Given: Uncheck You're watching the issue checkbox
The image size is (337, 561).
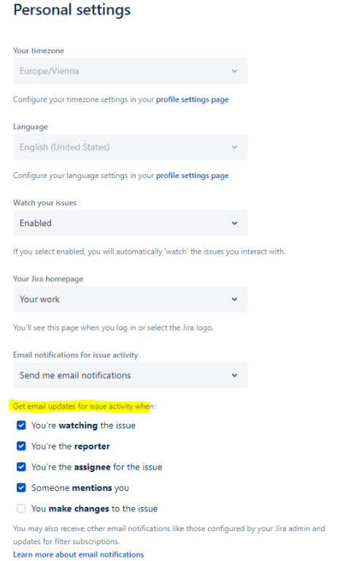Looking at the screenshot, I should [x=21, y=425].
